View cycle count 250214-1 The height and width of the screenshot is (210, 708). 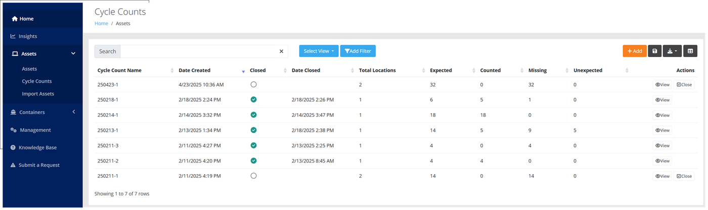(662, 115)
